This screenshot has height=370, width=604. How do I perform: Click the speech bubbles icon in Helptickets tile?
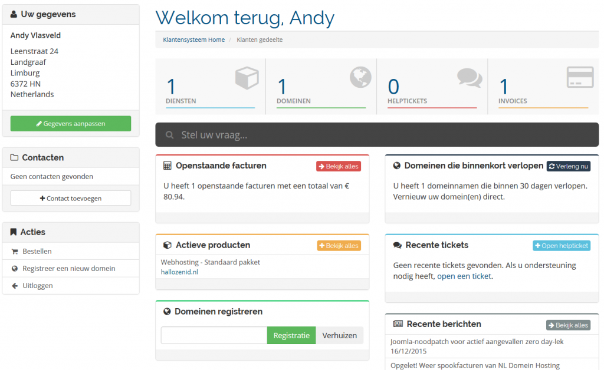coord(470,78)
